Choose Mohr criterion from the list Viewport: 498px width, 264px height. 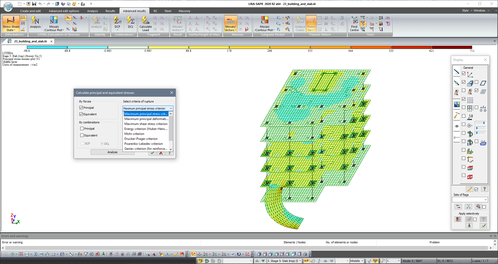click(134, 134)
